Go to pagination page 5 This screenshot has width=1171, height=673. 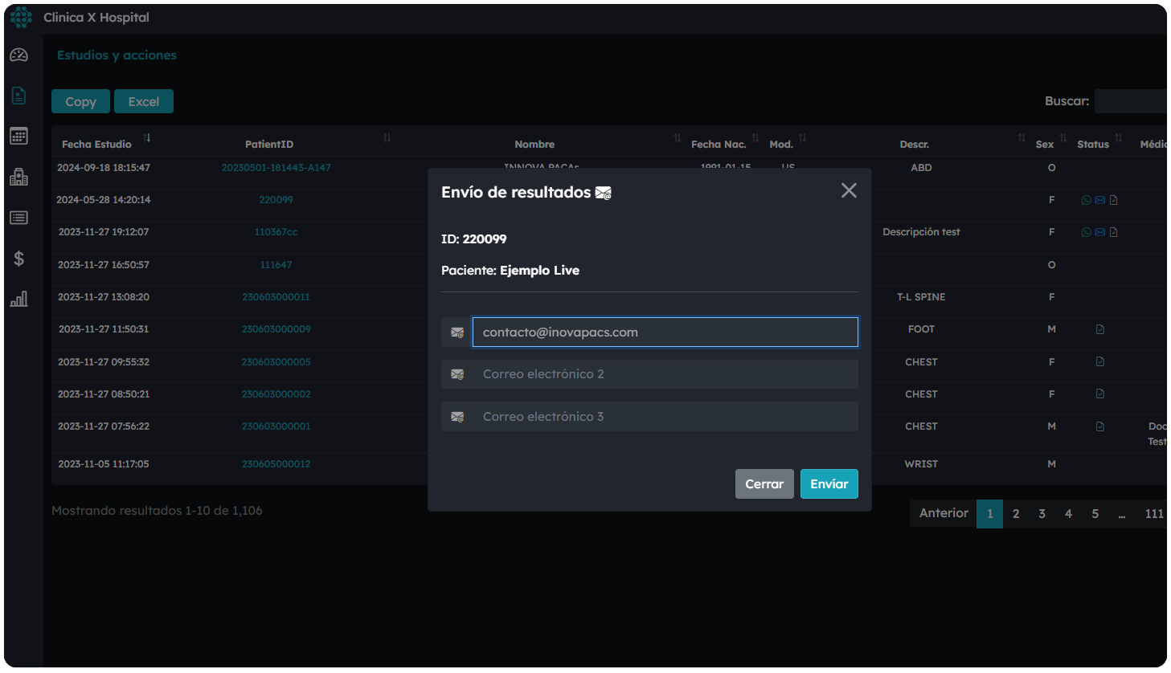(x=1095, y=514)
